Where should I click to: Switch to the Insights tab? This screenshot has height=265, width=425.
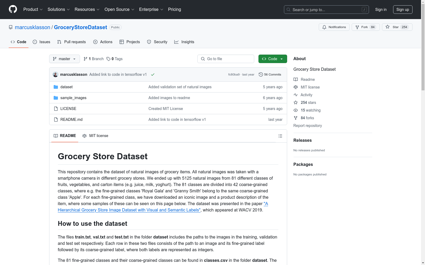[184, 42]
